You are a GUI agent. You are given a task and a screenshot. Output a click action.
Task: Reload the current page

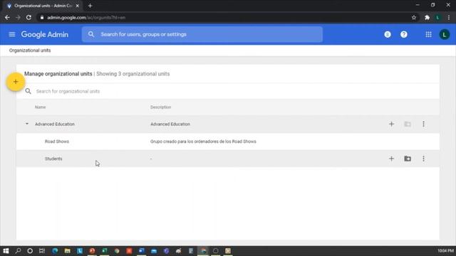pyautogui.click(x=28, y=18)
